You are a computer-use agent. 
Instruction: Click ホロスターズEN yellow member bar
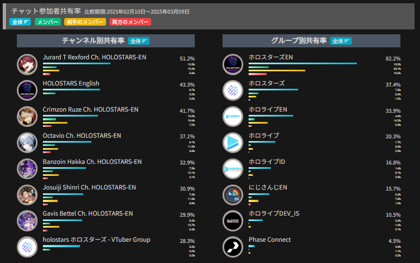coord(277,70)
